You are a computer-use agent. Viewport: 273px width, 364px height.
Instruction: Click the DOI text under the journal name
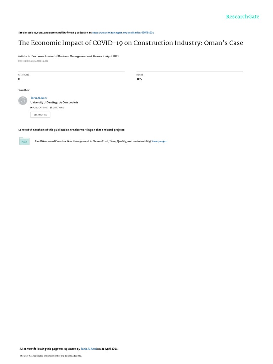click(33, 61)
